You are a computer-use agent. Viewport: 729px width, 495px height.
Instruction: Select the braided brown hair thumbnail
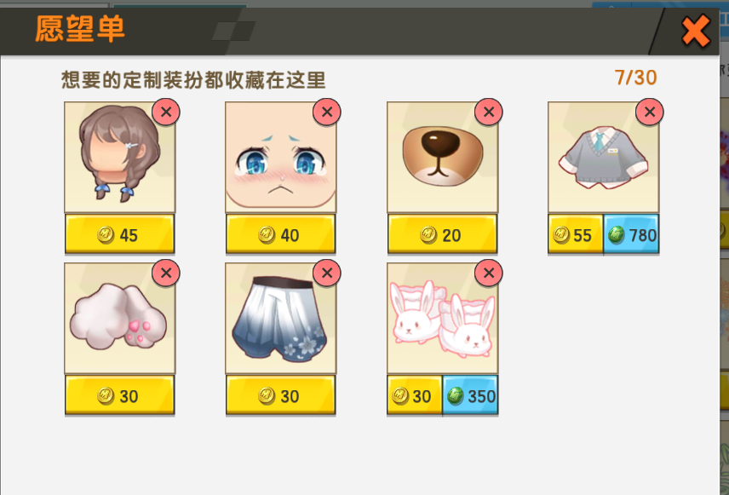pos(119,158)
